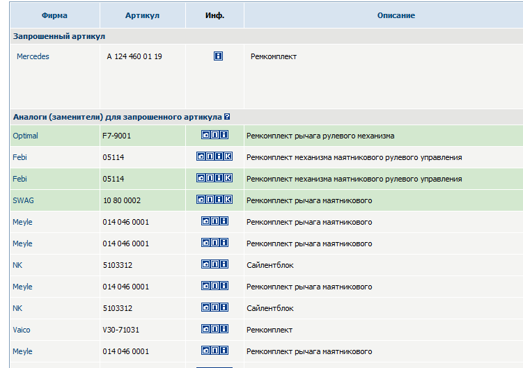Open info icon in SWAG 10 80 0002 row
Image resolution: width=523 pixels, height=368 pixels.
coord(219,200)
